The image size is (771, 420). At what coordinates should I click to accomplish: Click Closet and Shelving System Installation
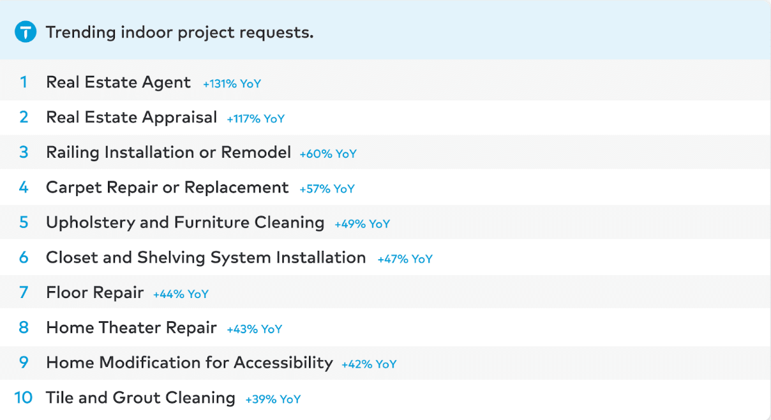pos(206,258)
